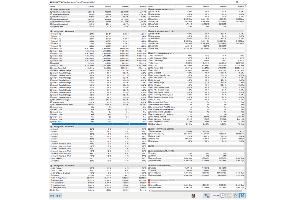Image resolution: width=296 pixels, height=200 pixels.
Task: Click the vertical scrollbar down arrow
Action: [x=246, y=188]
